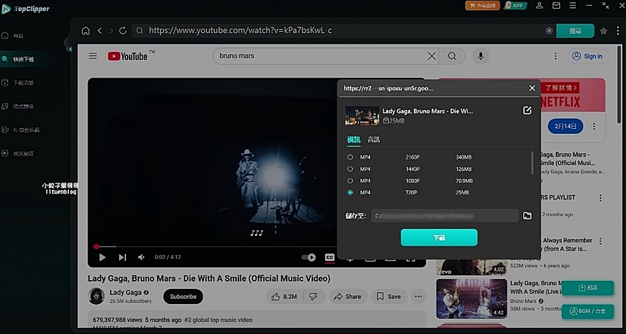Open YouTube settings three-dot menu near Sign in
Viewport: 626px width, 334px height.
pos(555,56)
